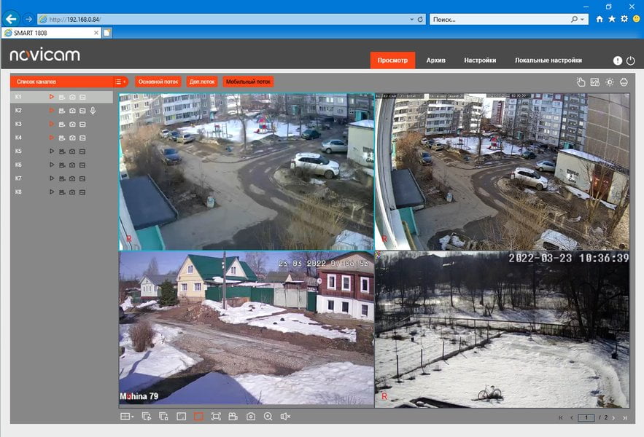Switch to Архив tab
This screenshot has height=437, width=644.
[435, 60]
